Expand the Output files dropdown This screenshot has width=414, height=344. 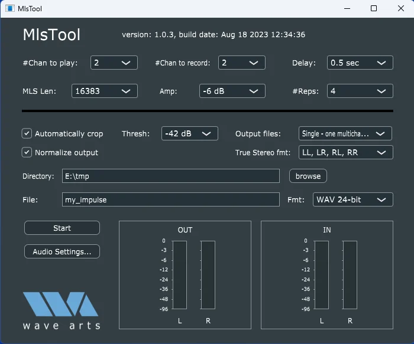345,133
